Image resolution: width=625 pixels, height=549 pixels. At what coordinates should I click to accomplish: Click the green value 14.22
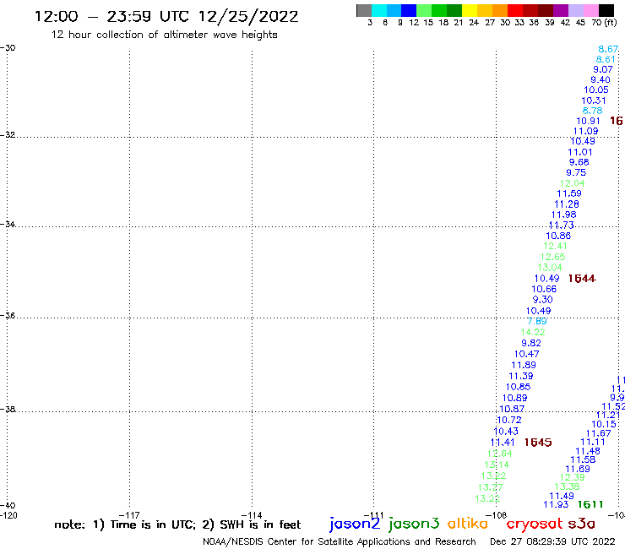coord(532,332)
